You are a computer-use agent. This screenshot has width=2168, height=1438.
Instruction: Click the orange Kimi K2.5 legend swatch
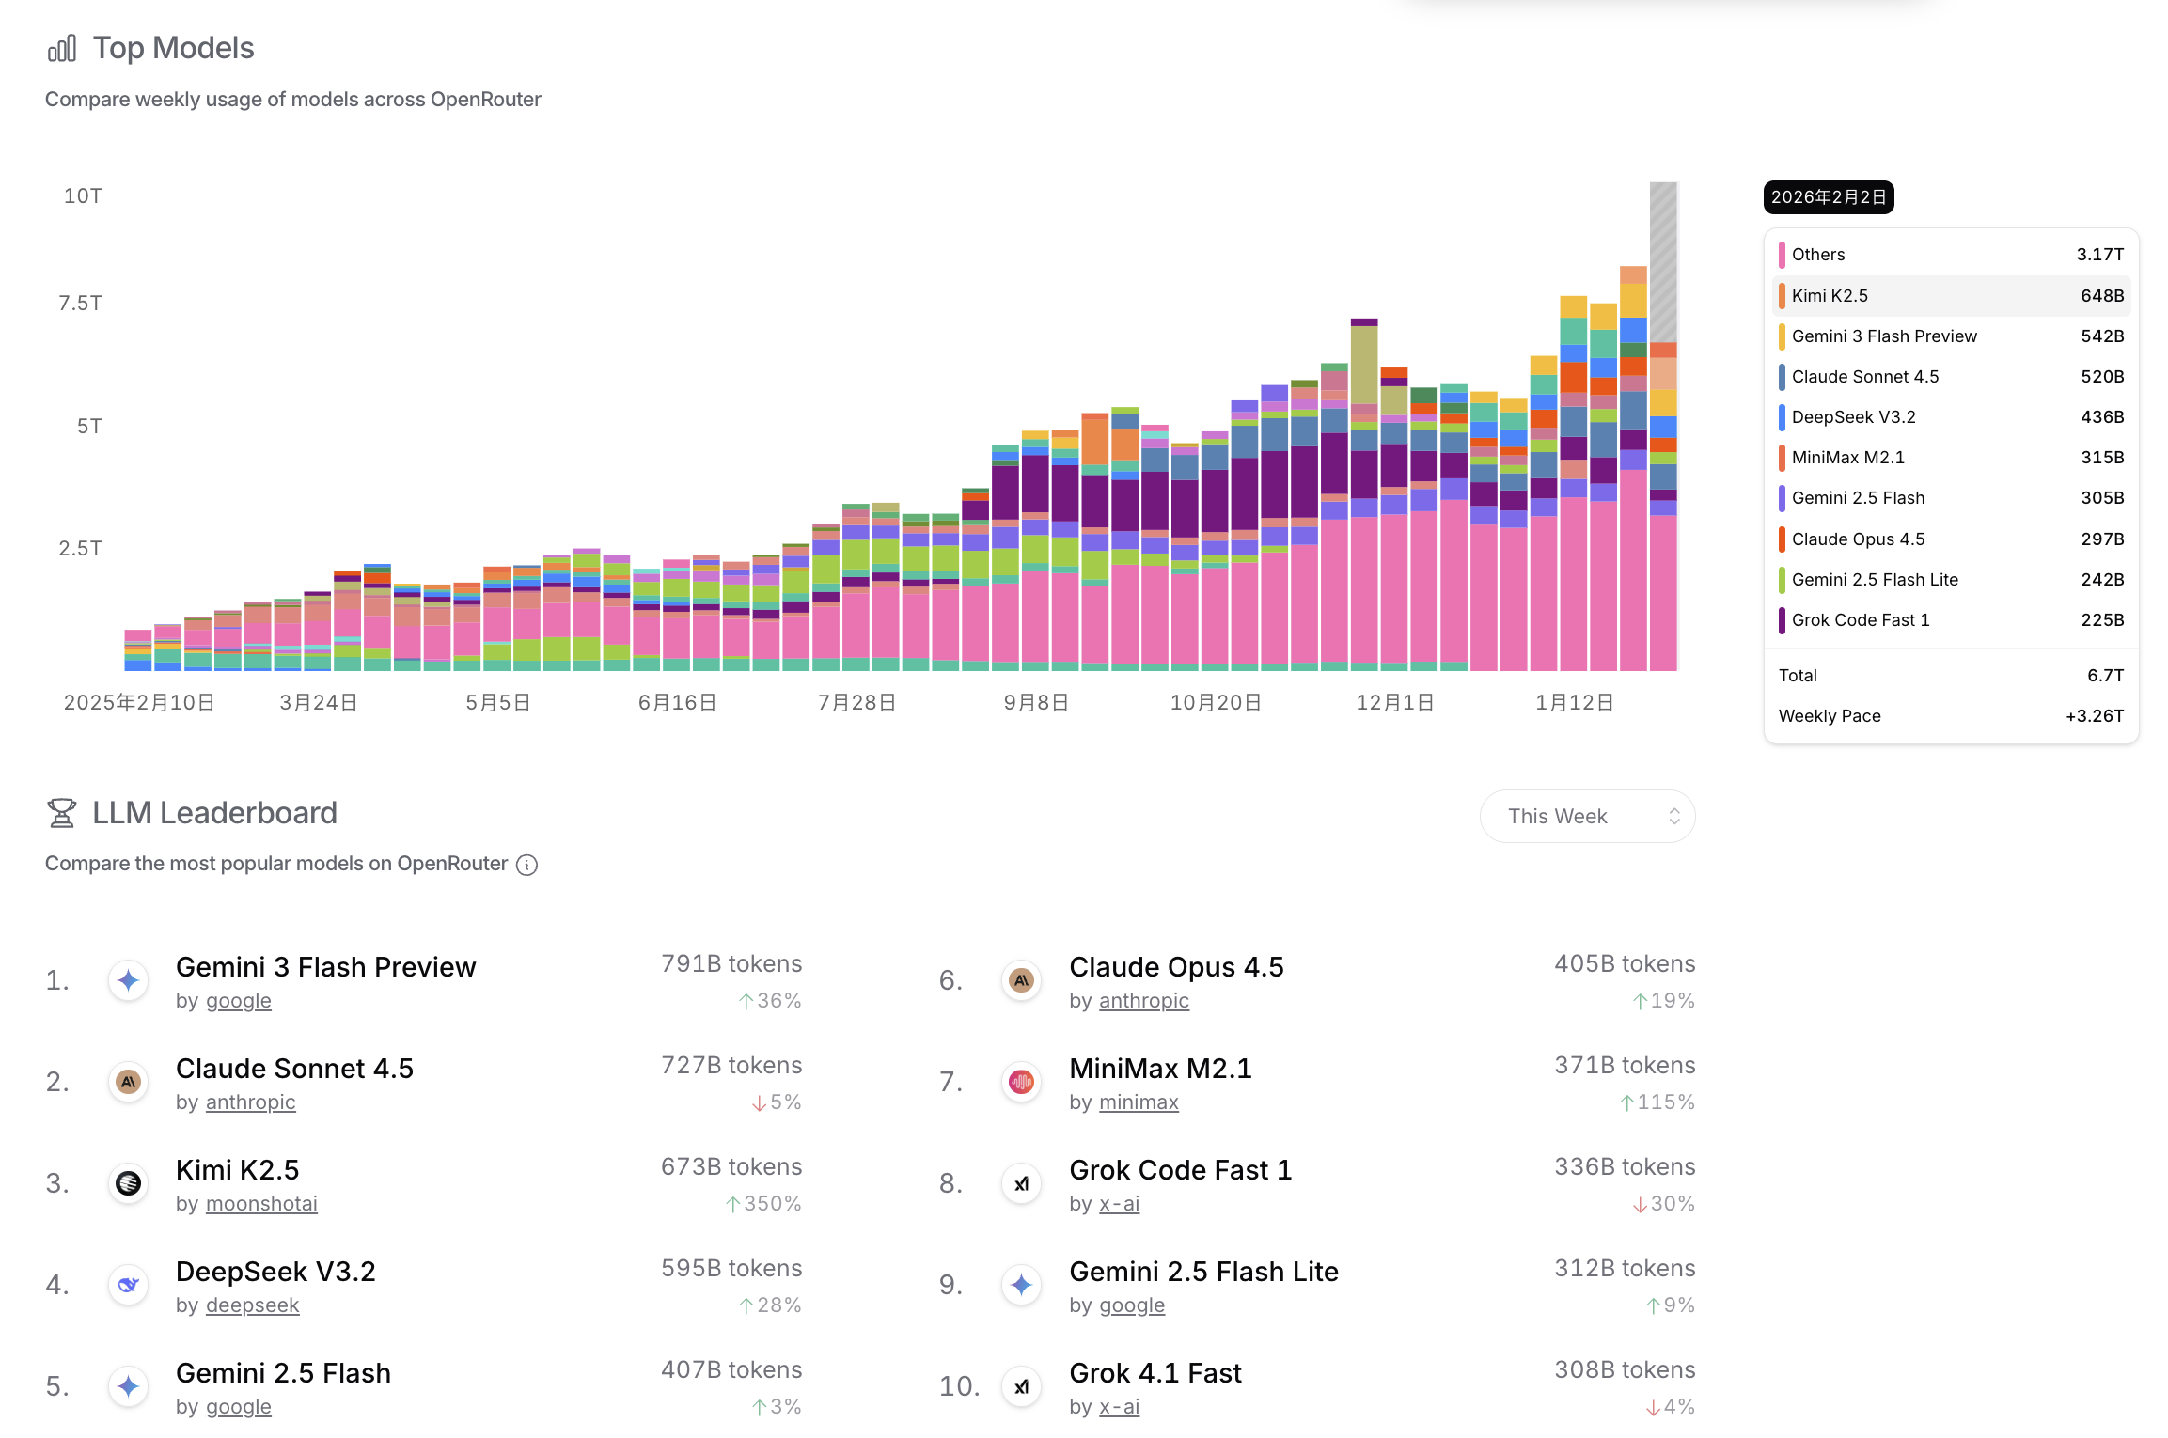tap(1782, 296)
